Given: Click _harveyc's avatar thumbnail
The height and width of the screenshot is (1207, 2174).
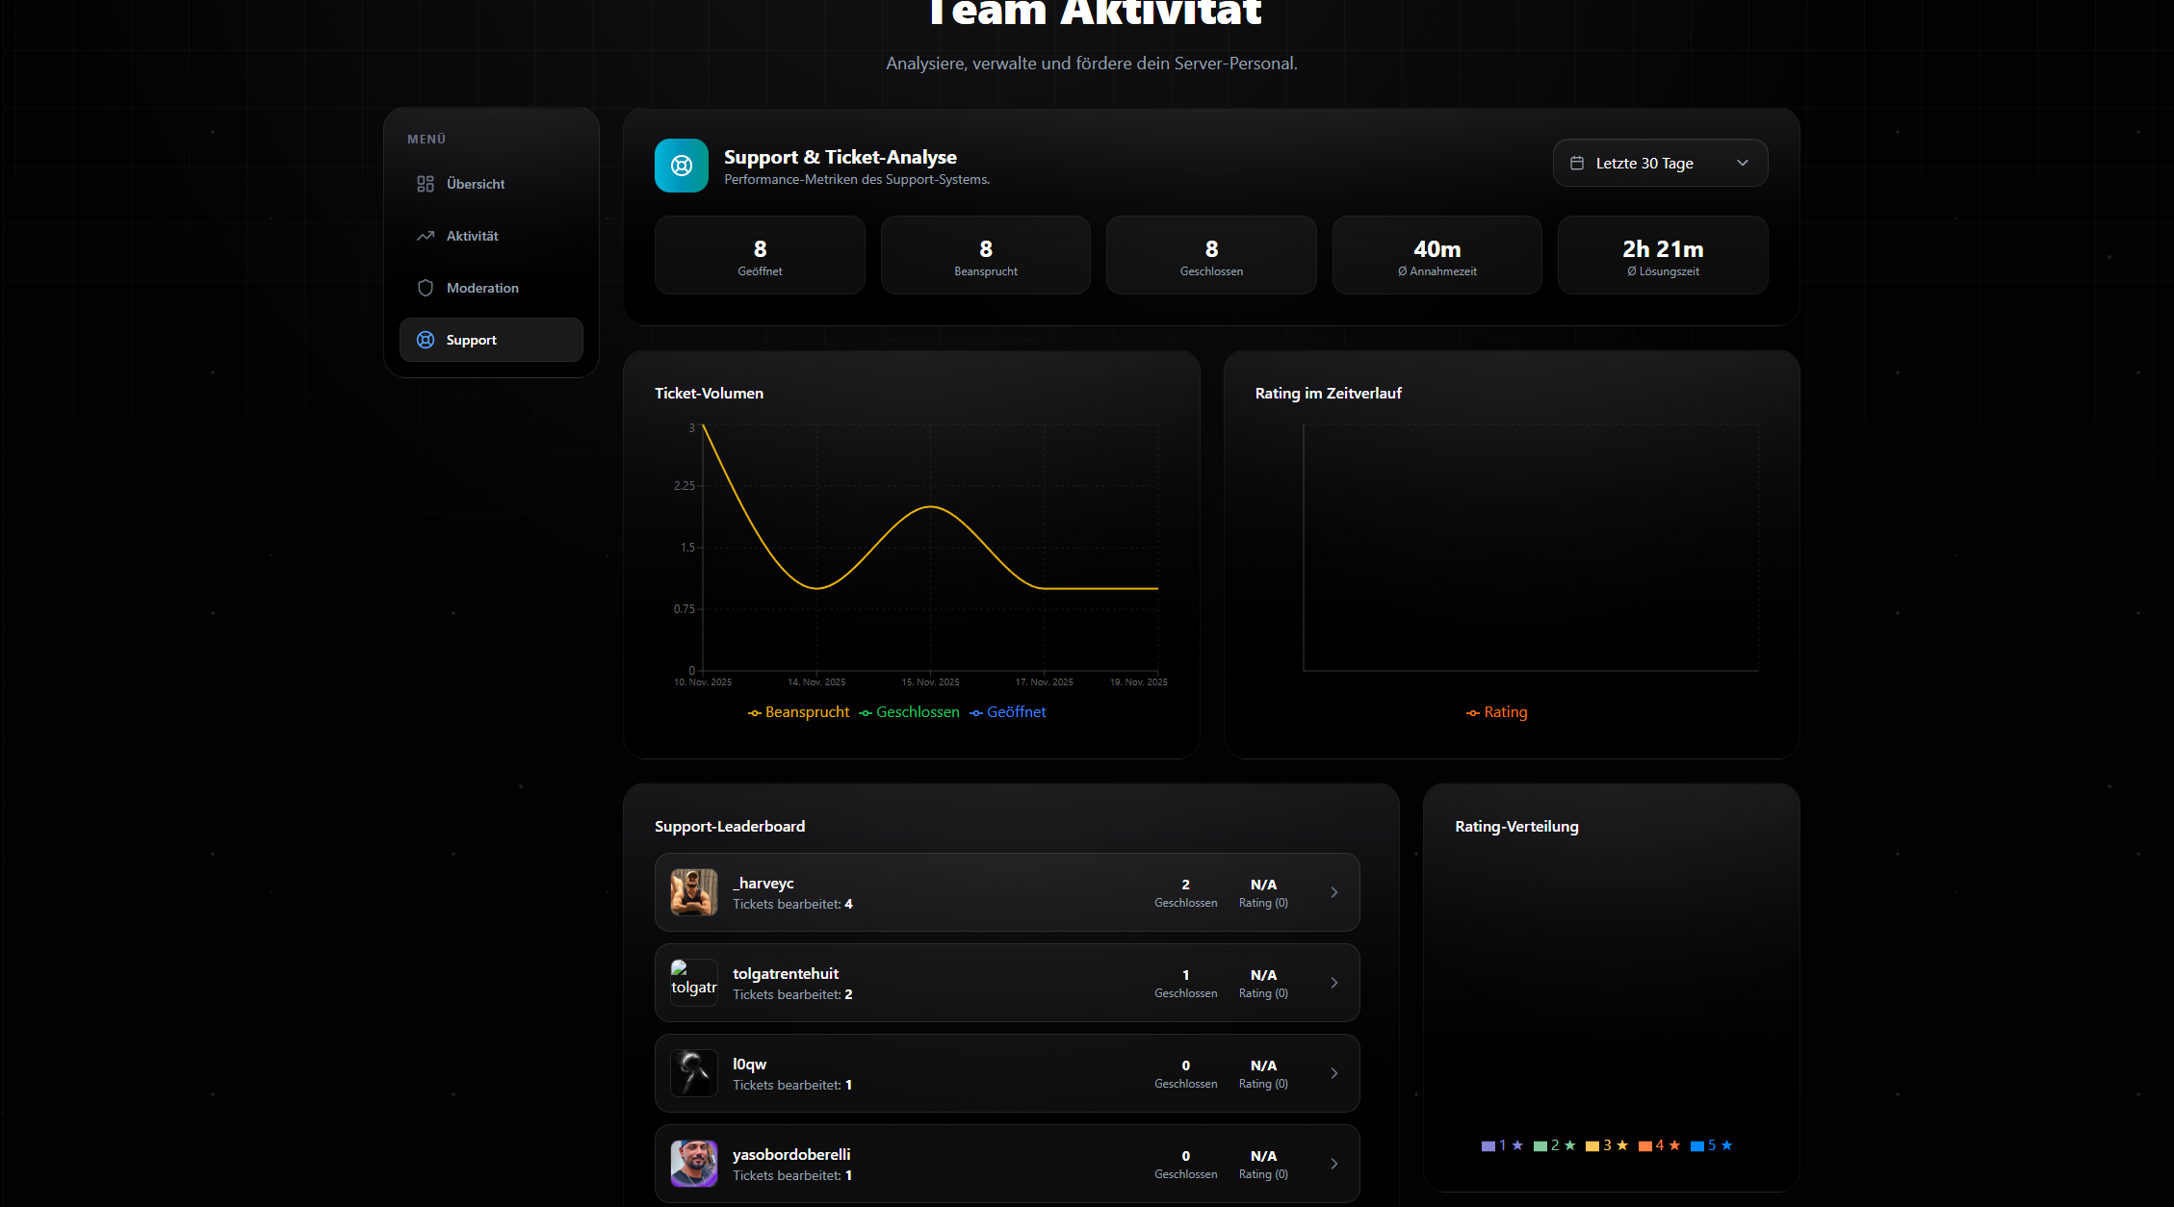Looking at the screenshot, I should 693,891.
